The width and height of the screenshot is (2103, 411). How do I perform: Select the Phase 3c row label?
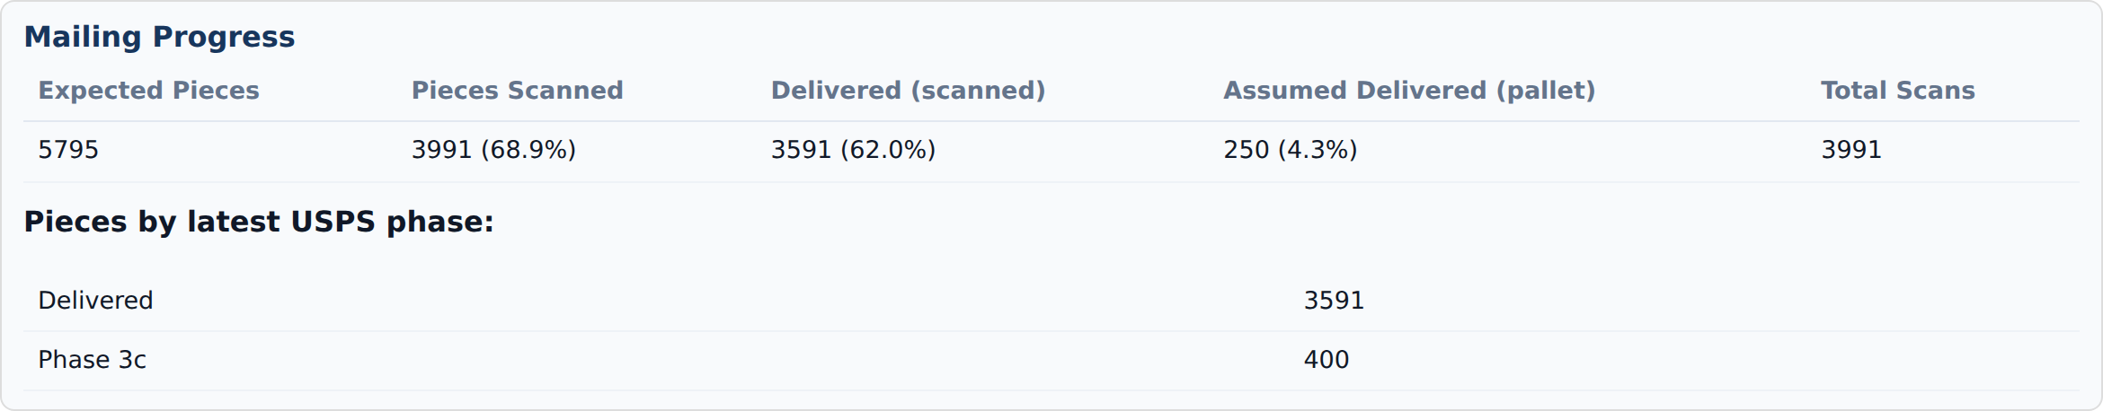(92, 360)
